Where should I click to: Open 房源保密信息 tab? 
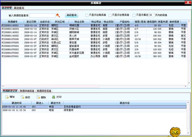coord(44,91)
